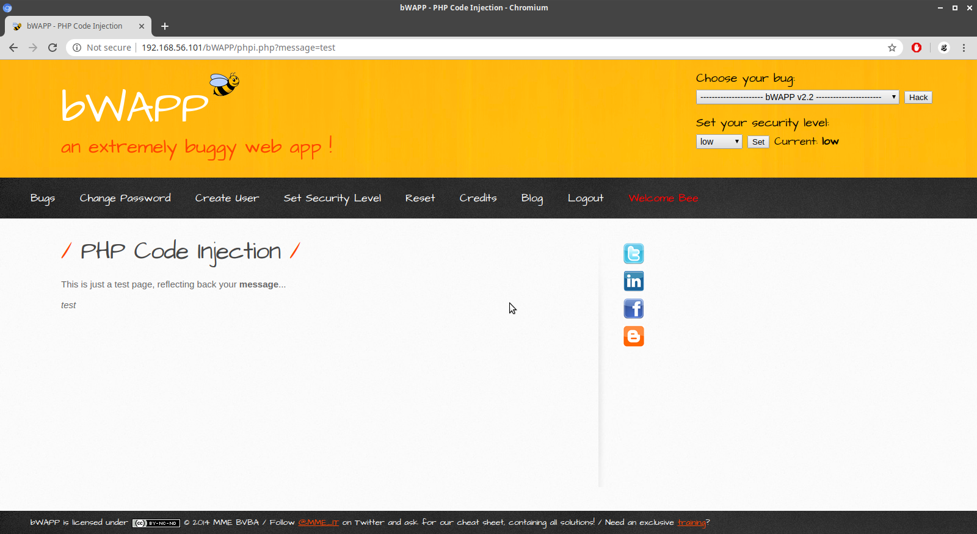
Task: Click Logout in navigation bar
Action: point(586,198)
